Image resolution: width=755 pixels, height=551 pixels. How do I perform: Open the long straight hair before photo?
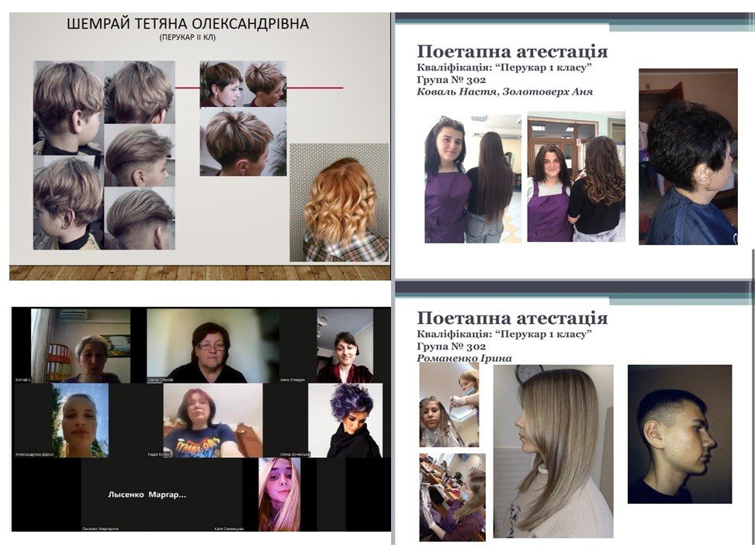(x=473, y=178)
